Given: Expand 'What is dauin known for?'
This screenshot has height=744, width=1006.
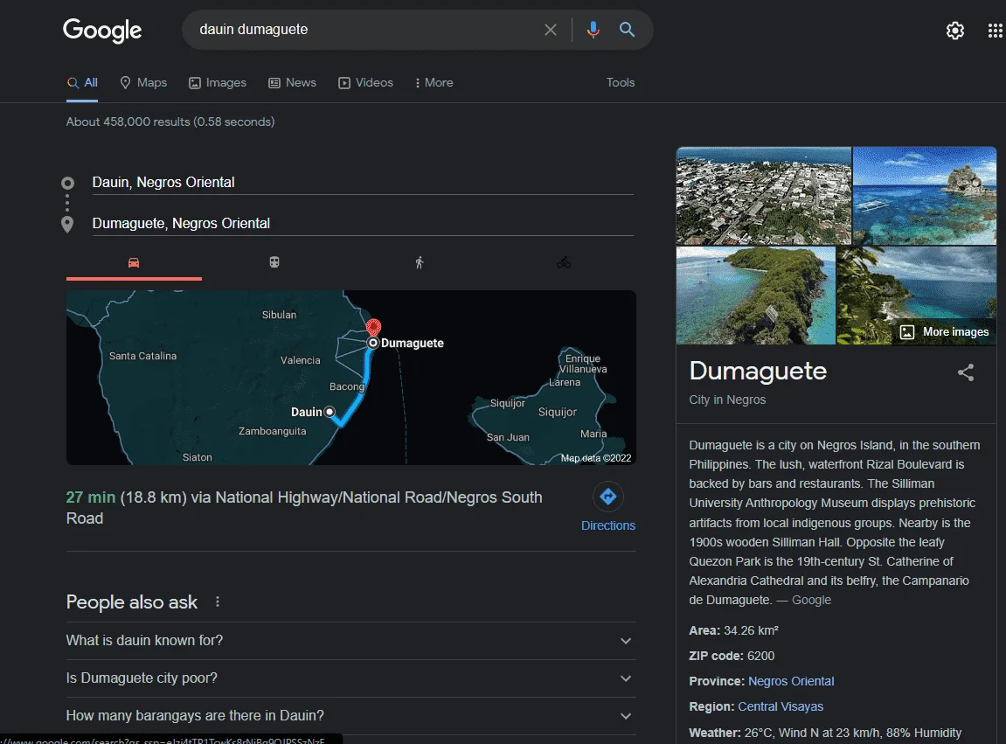Looking at the screenshot, I should (351, 641).
